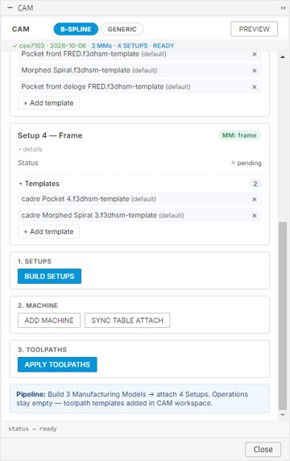Switch to GENERIC mode
The height and width of the screenshot is (461, 290).
(122, 29)
